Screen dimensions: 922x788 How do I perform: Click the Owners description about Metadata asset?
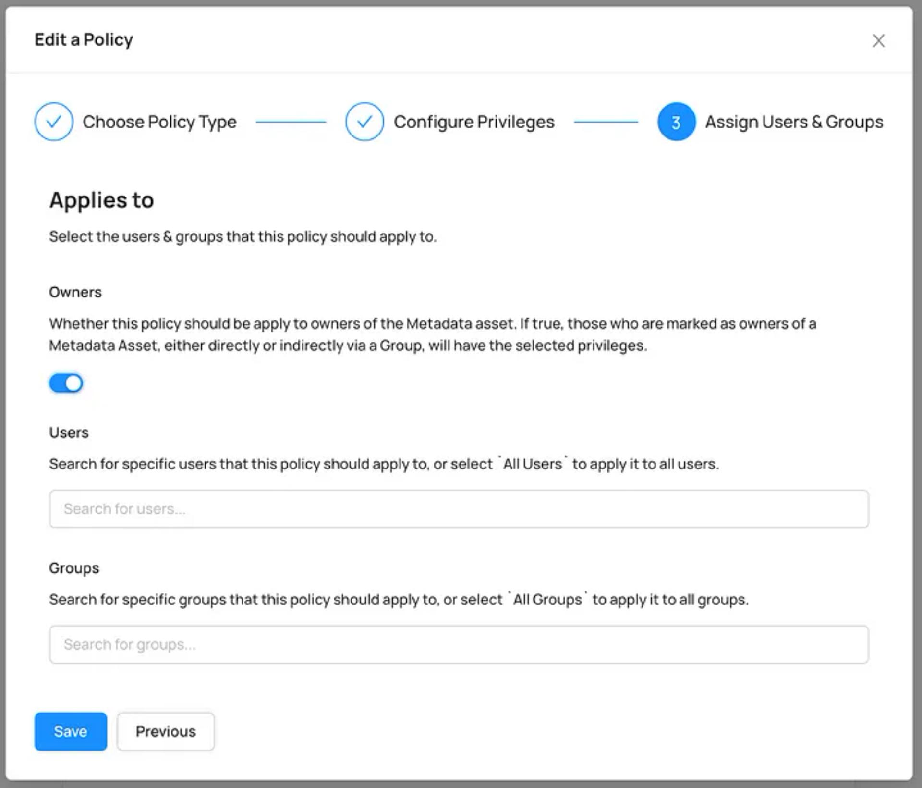pyautogui.click(x=433, y=334)
